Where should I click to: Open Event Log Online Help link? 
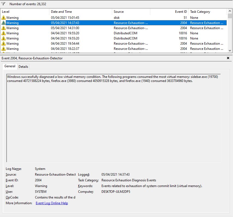52,203
